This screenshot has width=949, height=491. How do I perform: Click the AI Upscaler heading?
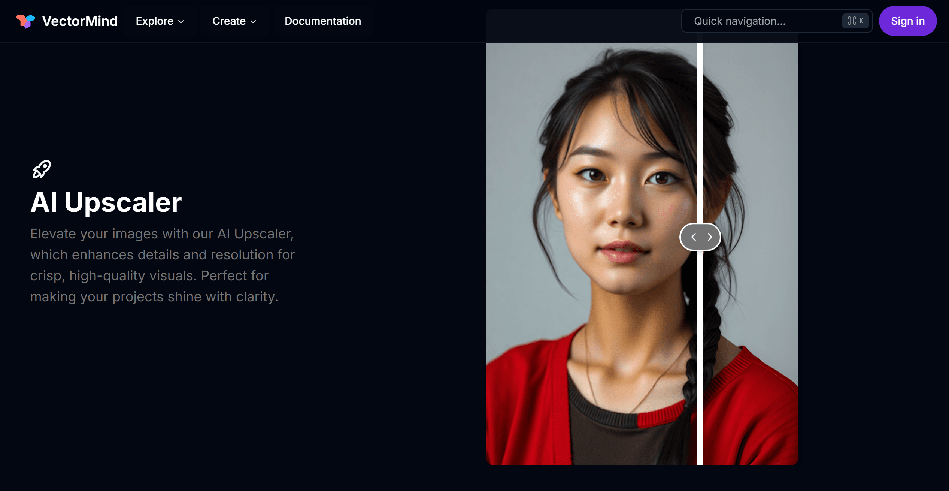click(x=106, y=202)
